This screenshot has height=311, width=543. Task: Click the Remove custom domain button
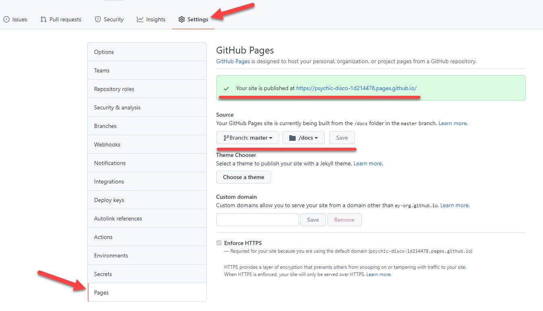(x=344, y=220)
